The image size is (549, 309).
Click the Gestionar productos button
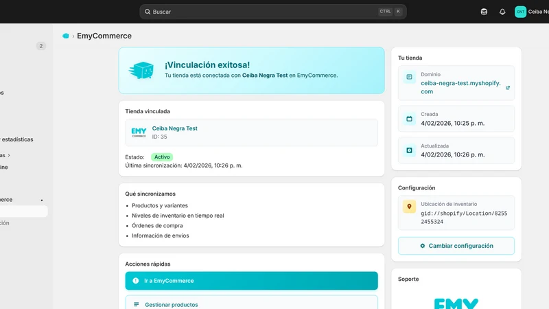pos(251,302)
